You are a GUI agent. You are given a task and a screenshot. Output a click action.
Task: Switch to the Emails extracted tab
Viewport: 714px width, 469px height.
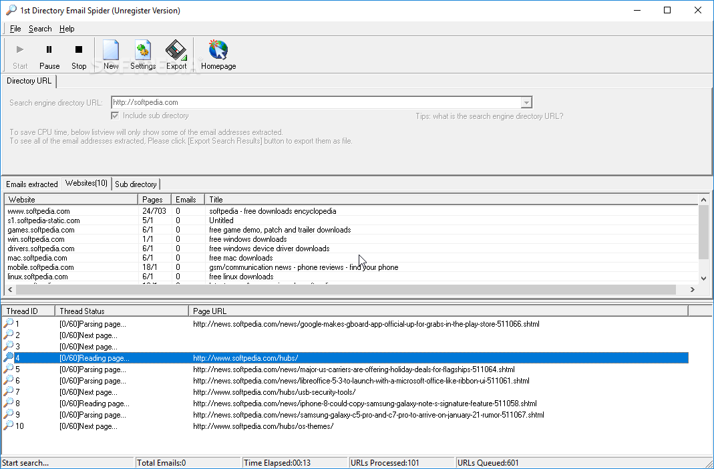tap(32, 184)
